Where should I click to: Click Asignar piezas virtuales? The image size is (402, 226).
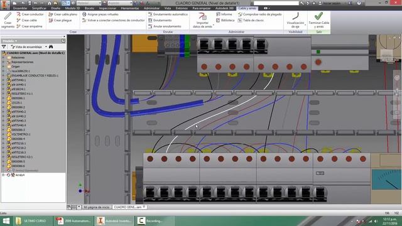100,14
